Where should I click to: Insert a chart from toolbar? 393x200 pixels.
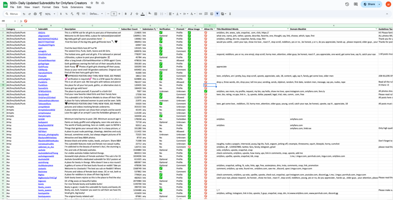212,14
